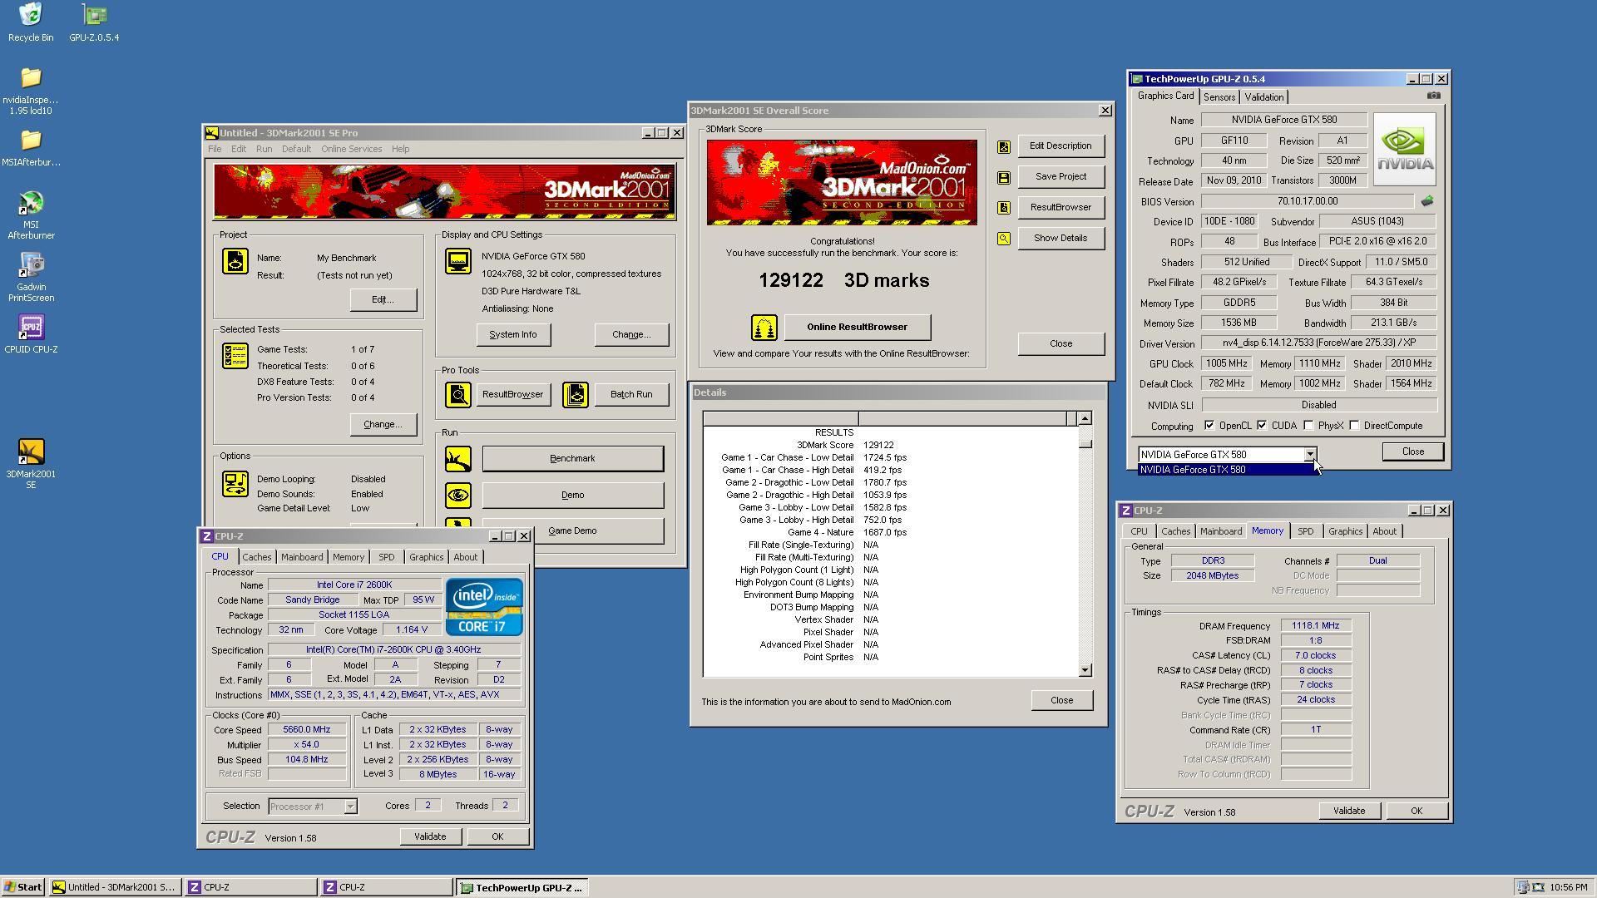The image size is (1597, 898).
Task: Launch Gadwin PrintScreen shortcut
Action: point(31,277)
